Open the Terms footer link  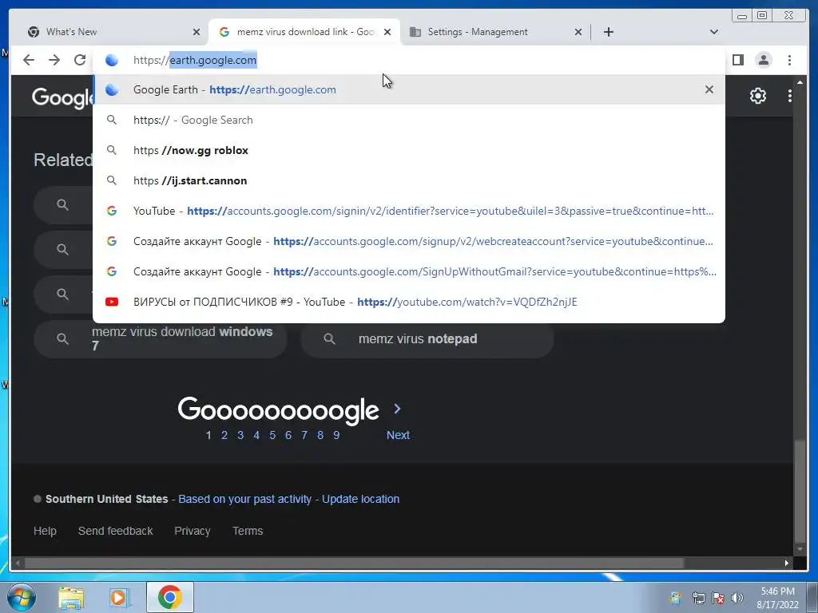point(248,531)
